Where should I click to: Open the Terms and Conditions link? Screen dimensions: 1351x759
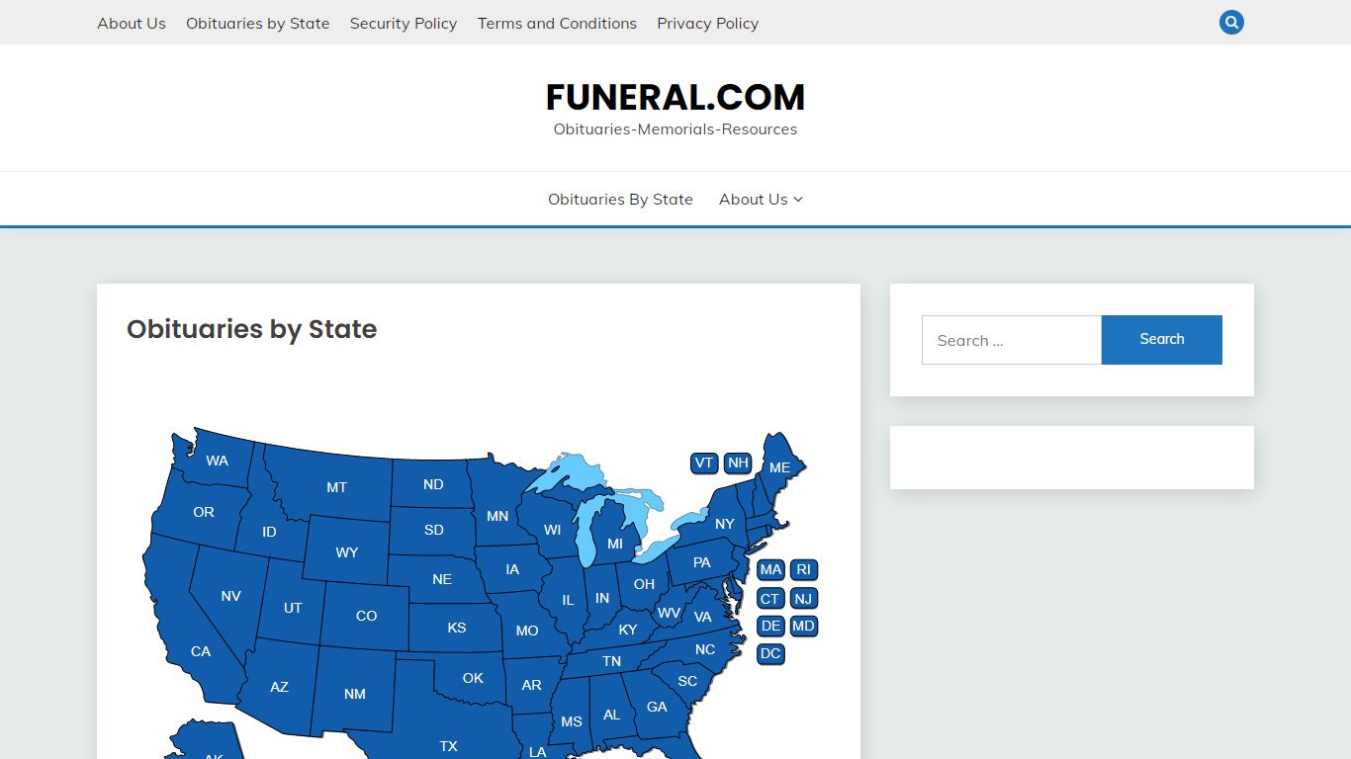coord(557,23)
